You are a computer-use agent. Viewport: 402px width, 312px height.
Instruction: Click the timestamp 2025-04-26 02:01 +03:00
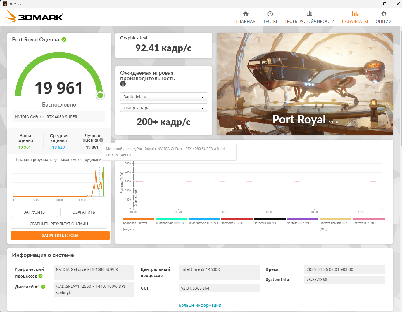click(345, 269)
